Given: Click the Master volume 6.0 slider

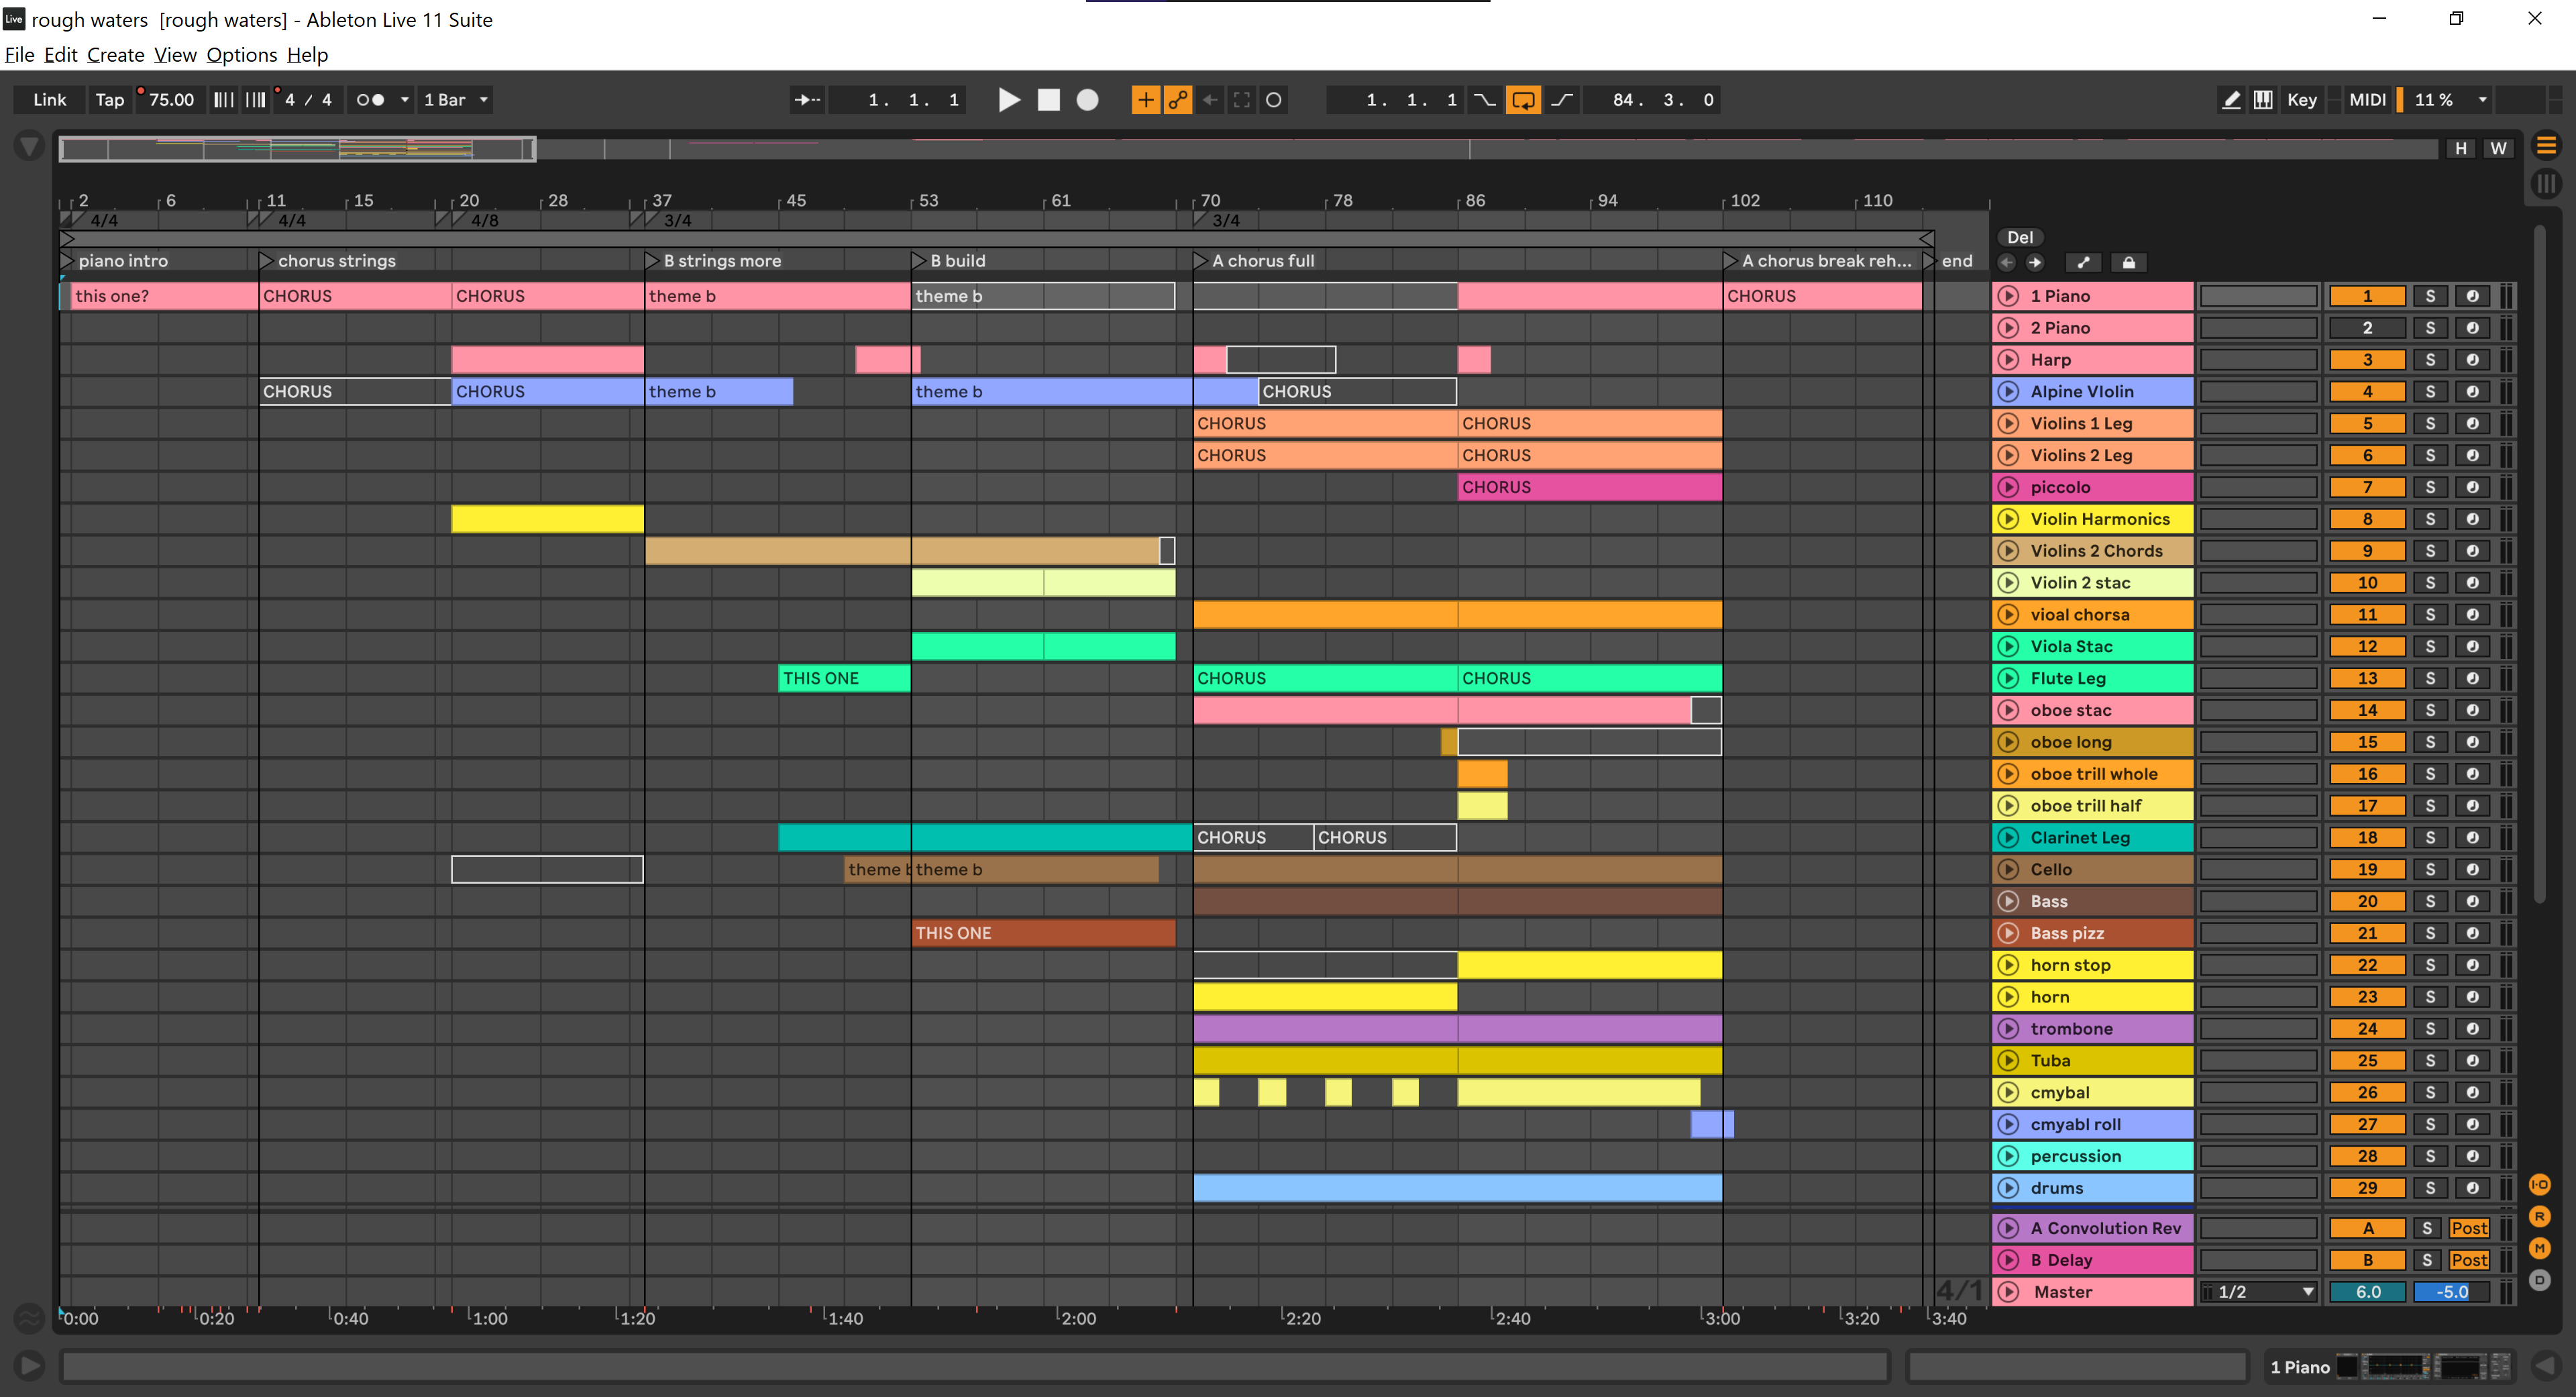Looking at the screenshot, I should click(2367, 1292).
